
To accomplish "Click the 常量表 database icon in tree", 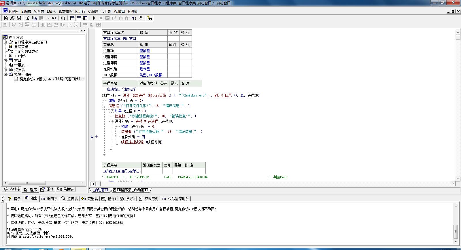I will click(x=11, y=65).
